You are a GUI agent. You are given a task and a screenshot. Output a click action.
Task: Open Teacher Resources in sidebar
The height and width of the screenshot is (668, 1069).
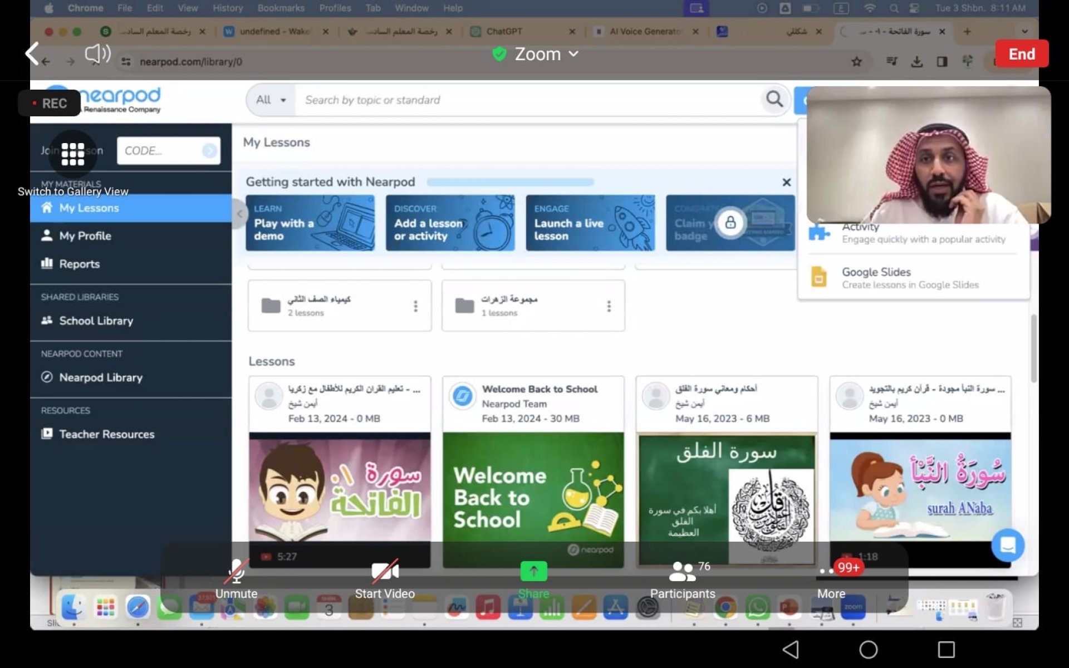(131, 434)
